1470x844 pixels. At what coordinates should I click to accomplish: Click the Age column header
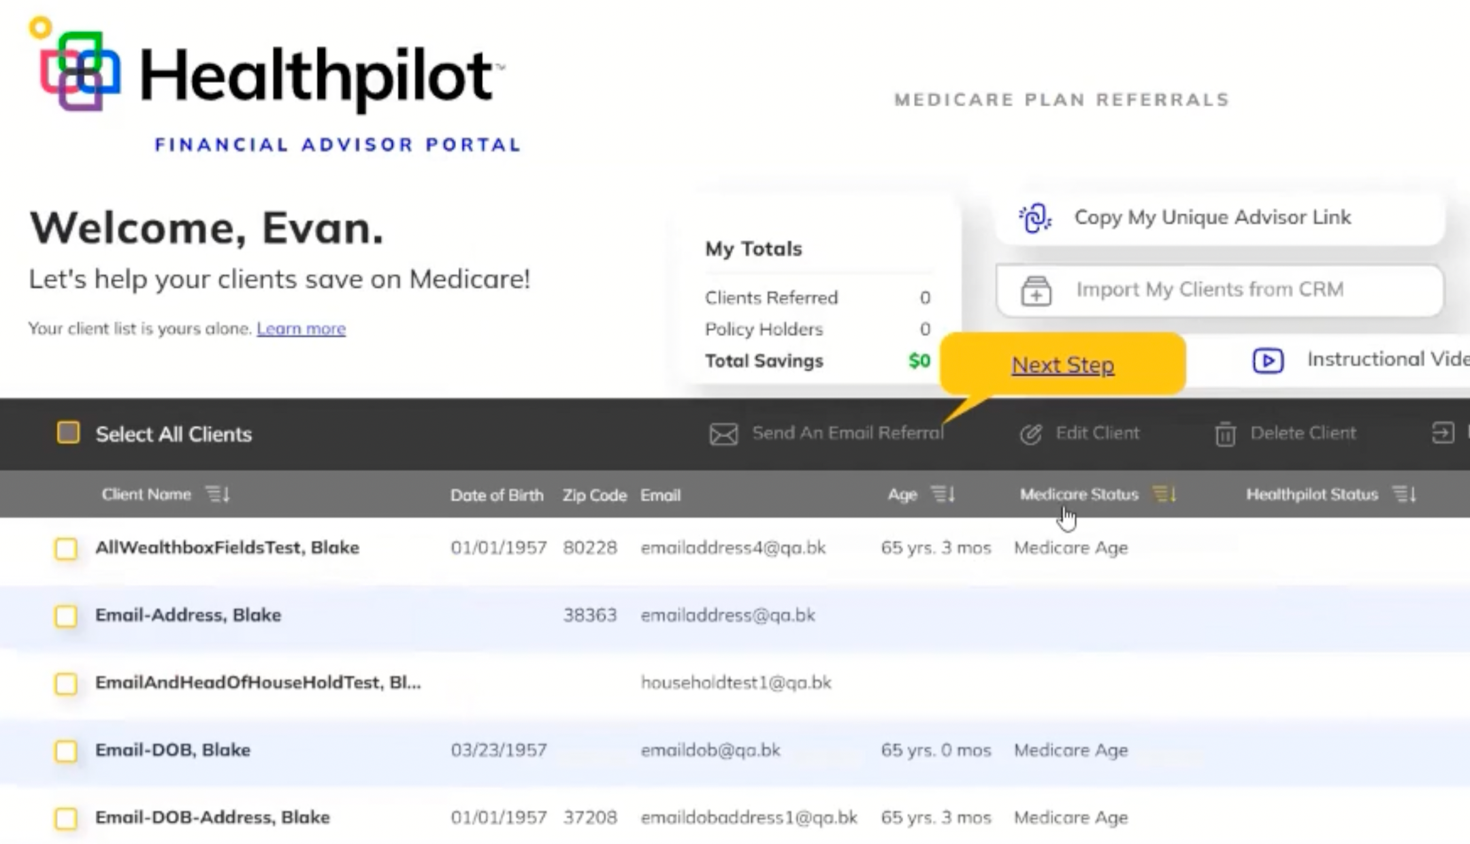(x=902, y=494)
